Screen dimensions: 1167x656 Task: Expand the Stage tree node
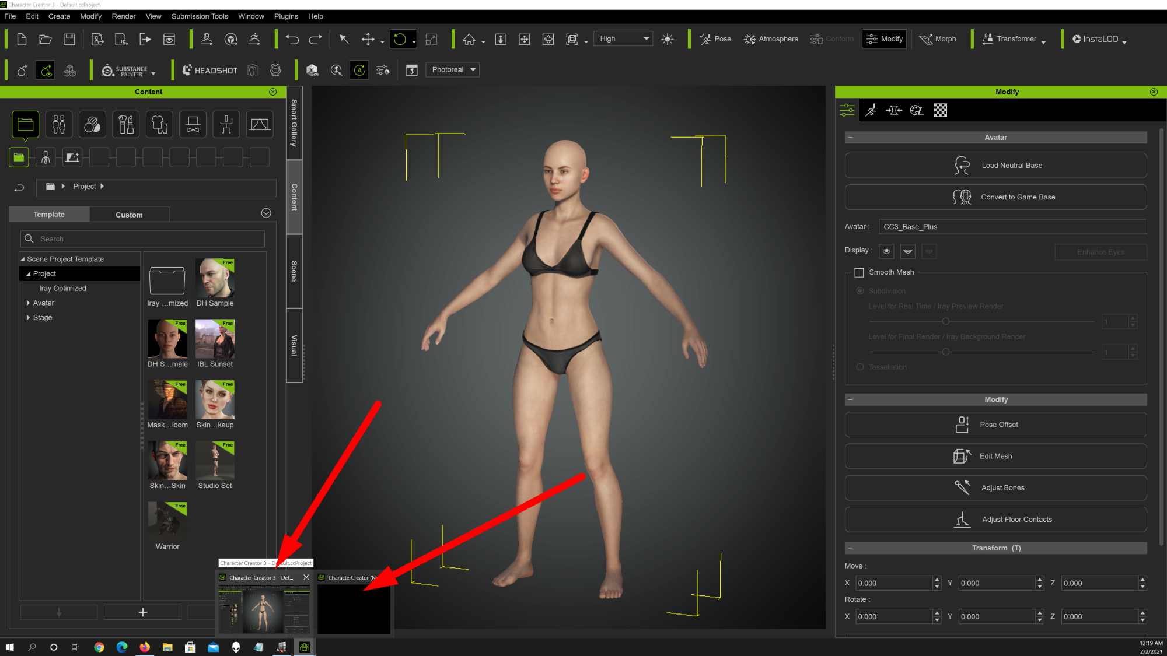[28, 317]
